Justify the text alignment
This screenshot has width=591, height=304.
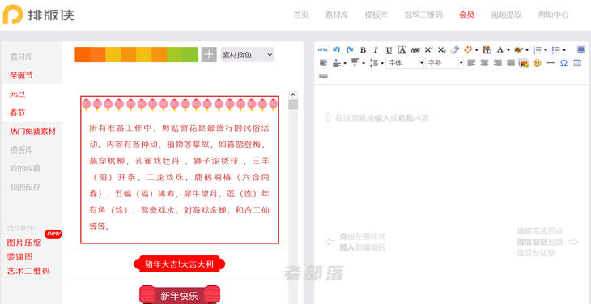pyautogui.click(x=511, y=63)
